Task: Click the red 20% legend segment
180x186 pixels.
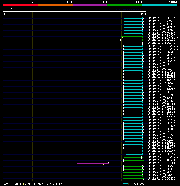Action: pyautogui.click(x=20, y=5)
